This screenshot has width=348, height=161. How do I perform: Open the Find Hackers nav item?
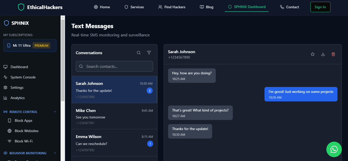[x=172, y=7]
